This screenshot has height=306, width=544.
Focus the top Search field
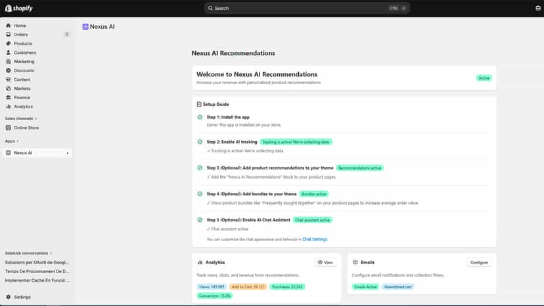coord(307,8)
